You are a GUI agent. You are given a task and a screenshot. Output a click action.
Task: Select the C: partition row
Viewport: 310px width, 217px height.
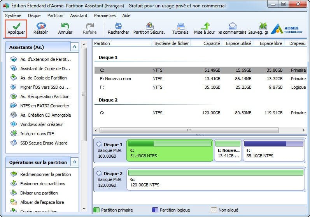point(200,70)
